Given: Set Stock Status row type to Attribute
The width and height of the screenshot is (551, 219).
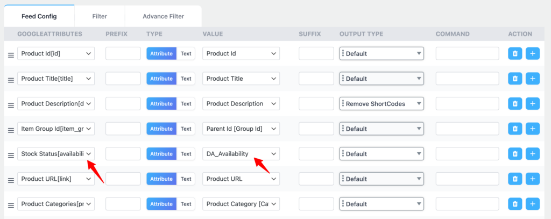Looking at the screenshot, I should coord(161,154).
